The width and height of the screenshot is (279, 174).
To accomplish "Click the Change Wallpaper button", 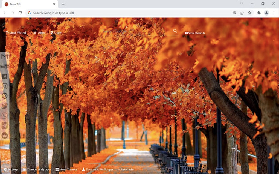I will (37, 169).
